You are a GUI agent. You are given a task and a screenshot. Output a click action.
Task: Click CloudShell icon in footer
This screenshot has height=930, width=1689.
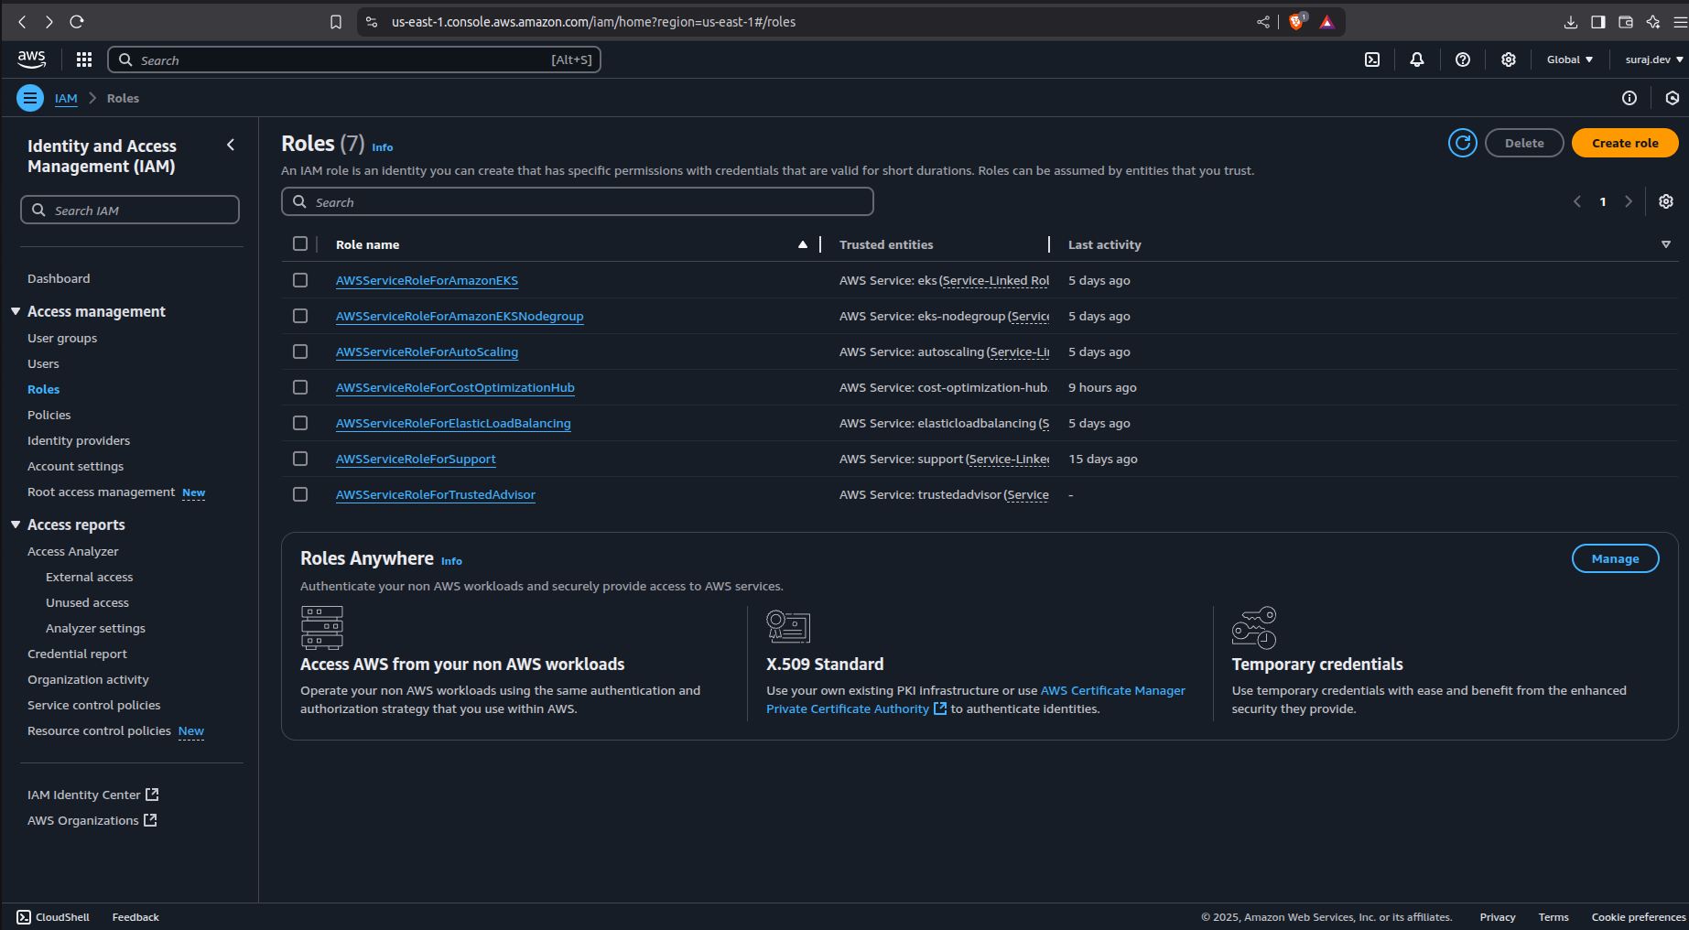[24, 917]
